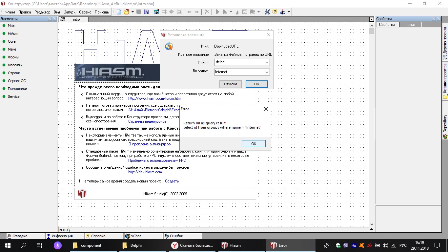Click the Viber icon in system tray

click(x=346, y=245)
